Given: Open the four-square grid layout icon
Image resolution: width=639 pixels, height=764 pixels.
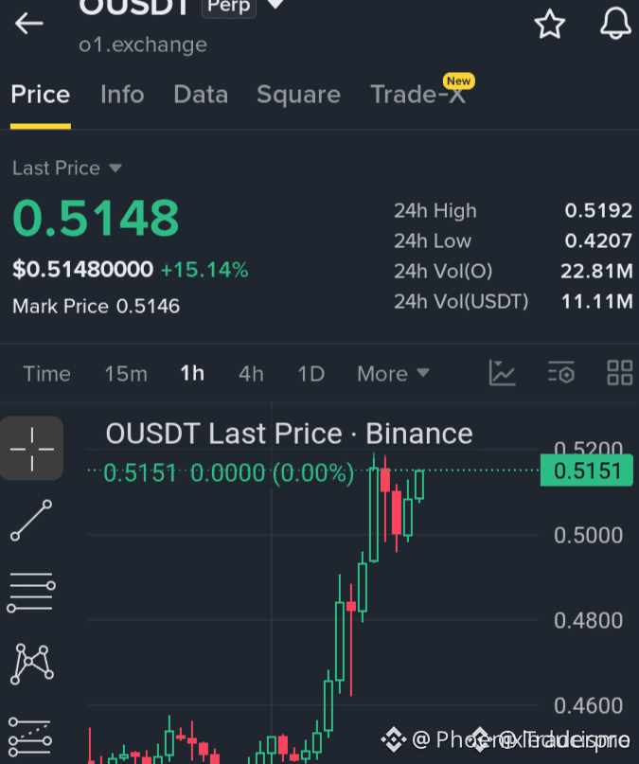Looking at the screenshot, I should point(620,373).
